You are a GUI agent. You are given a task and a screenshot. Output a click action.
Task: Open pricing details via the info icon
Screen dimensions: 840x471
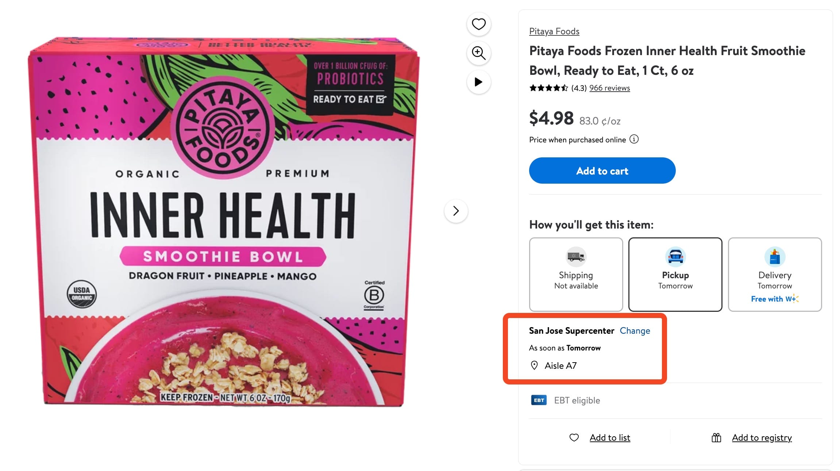coord(633,139)
